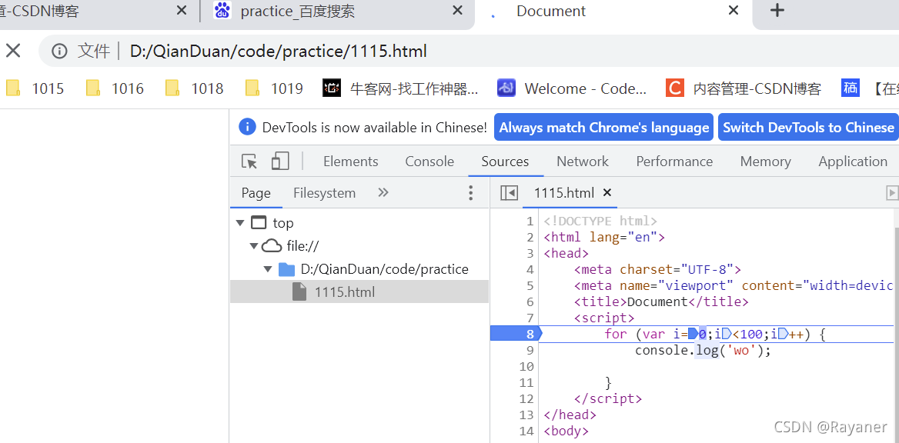Switch to the Elements panel tab
The width and height of the screenshot is (899, 443).
pyautogui.click(x=351, y=162)
